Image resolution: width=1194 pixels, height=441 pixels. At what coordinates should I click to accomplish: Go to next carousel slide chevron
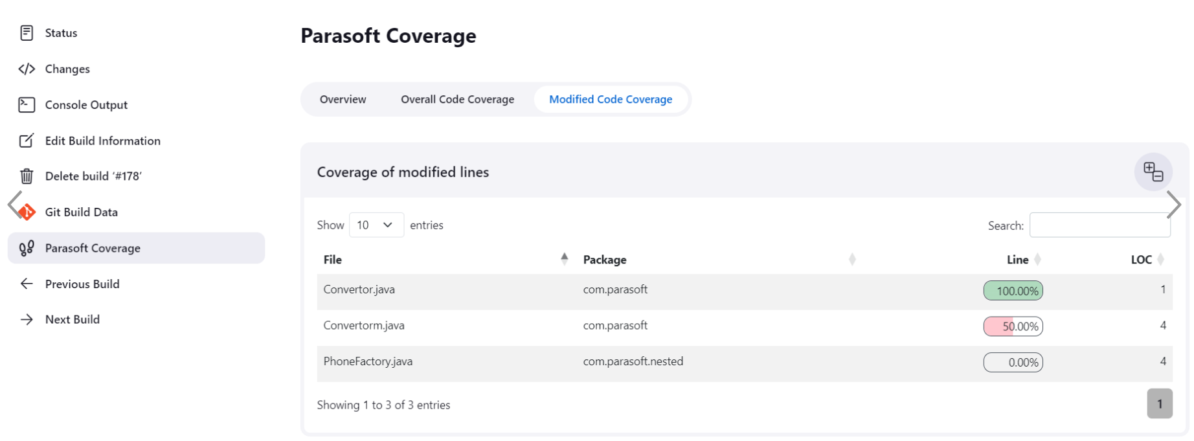point(1173,205)
